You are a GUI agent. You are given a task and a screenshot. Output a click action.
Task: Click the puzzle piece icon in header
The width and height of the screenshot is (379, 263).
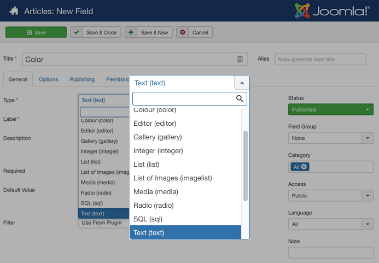(x=14, y=11)
